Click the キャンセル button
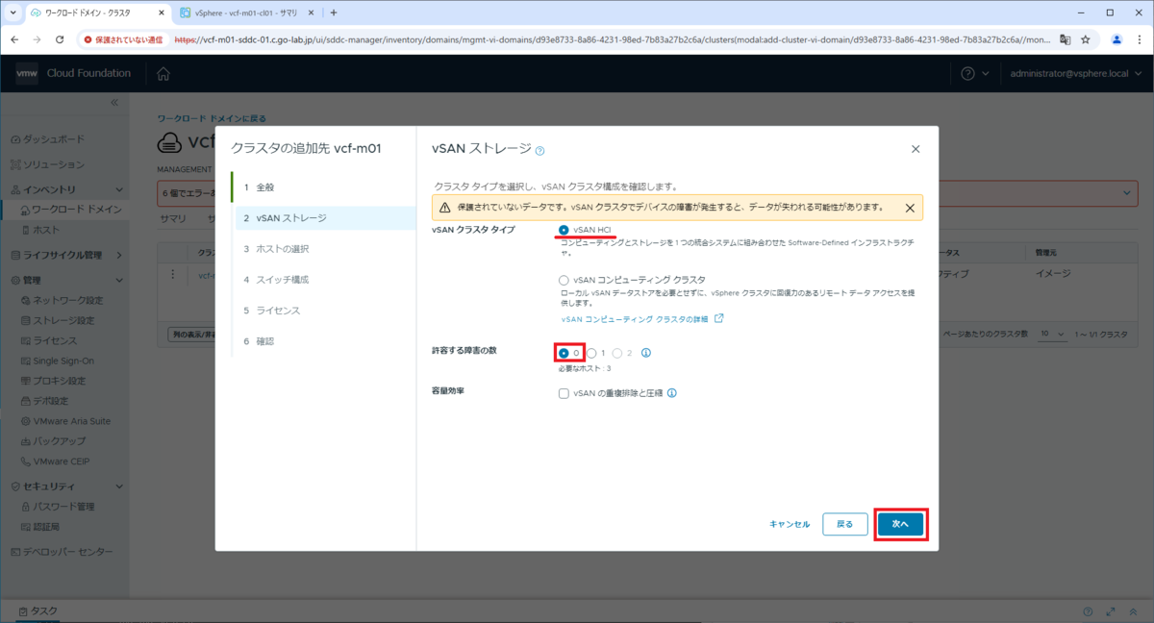The image size is (1154, 623). (x=790, y=524)
